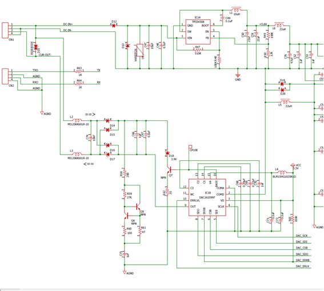Click the DAC_CSB net label
The height and width of the screenshot is (291, 324).
(x=302, y=248)
